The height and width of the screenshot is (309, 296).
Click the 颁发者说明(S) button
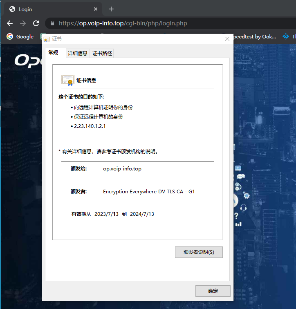199,252
